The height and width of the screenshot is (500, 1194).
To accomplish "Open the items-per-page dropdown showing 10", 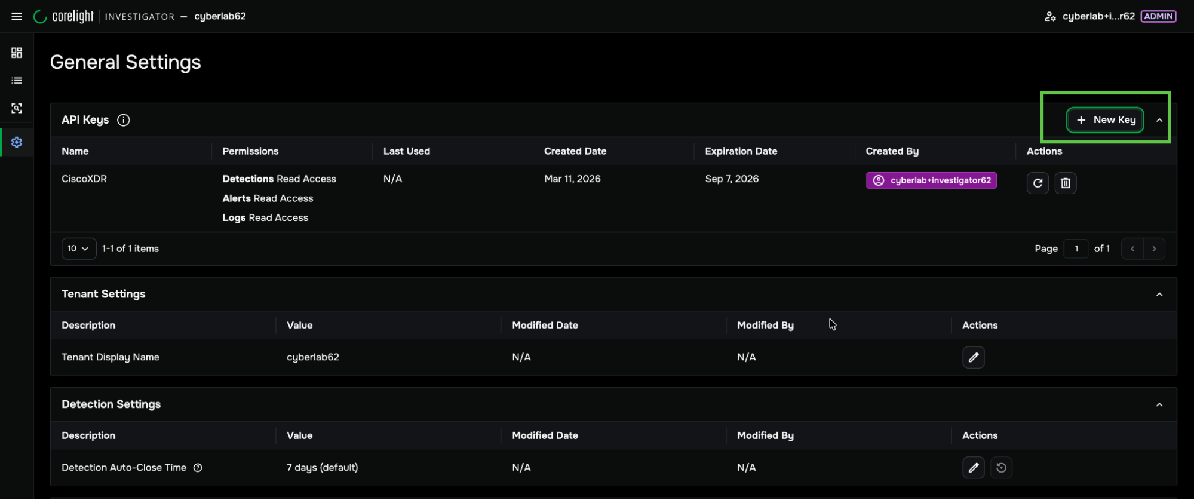I will point(78,249).
